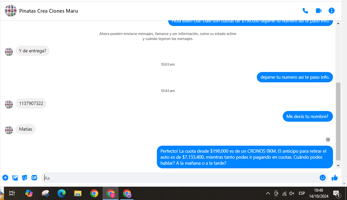Open Task View on taskbar
The image size is (347, 200).
(x=12, y=193)
